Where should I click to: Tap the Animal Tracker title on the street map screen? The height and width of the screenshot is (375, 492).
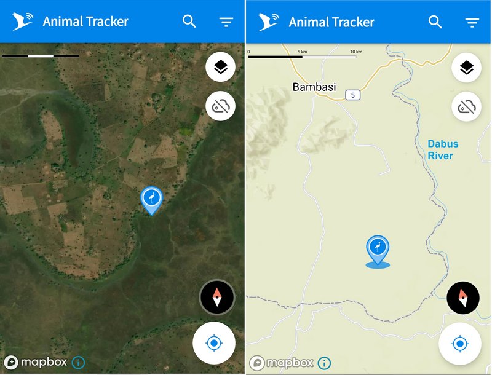tap(331, 22)
